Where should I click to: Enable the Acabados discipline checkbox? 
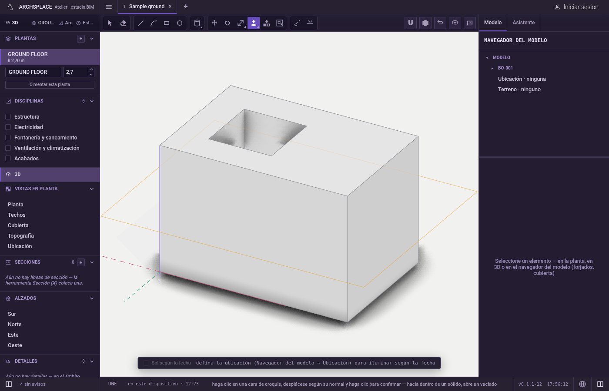click(x=8, y=159)
